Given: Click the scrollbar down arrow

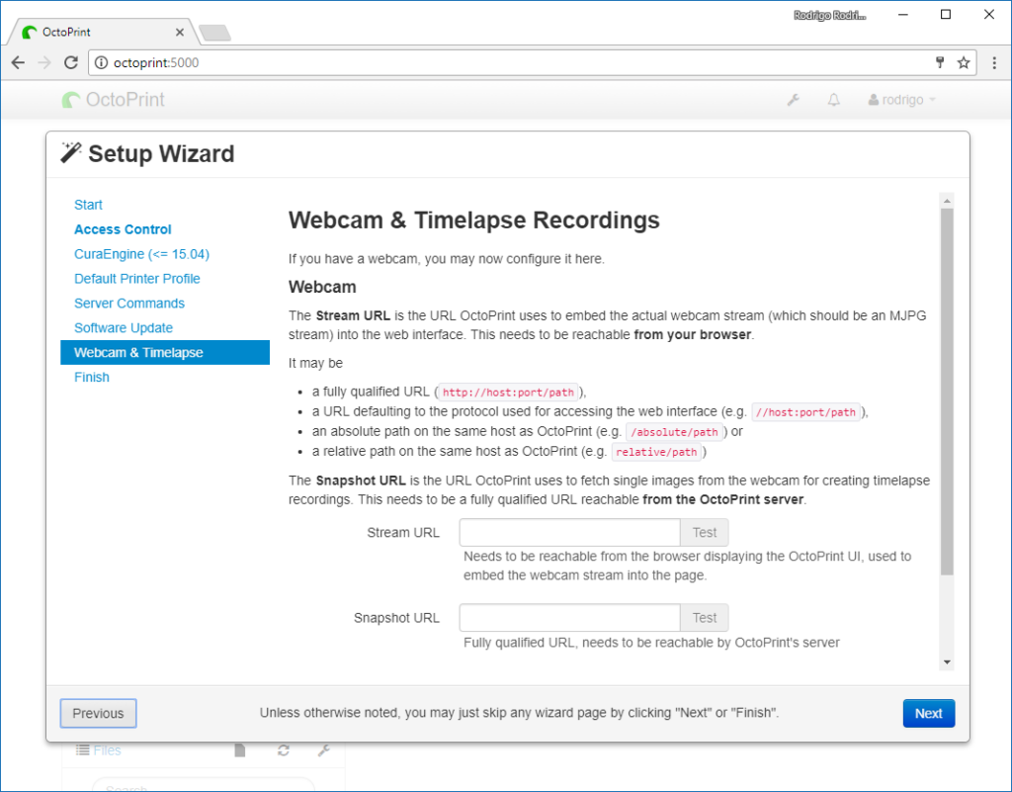Looking at the screenshot, I should 947,662.
